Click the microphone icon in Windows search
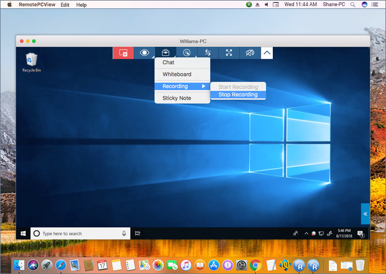386x274 pixels. point(124,233)
